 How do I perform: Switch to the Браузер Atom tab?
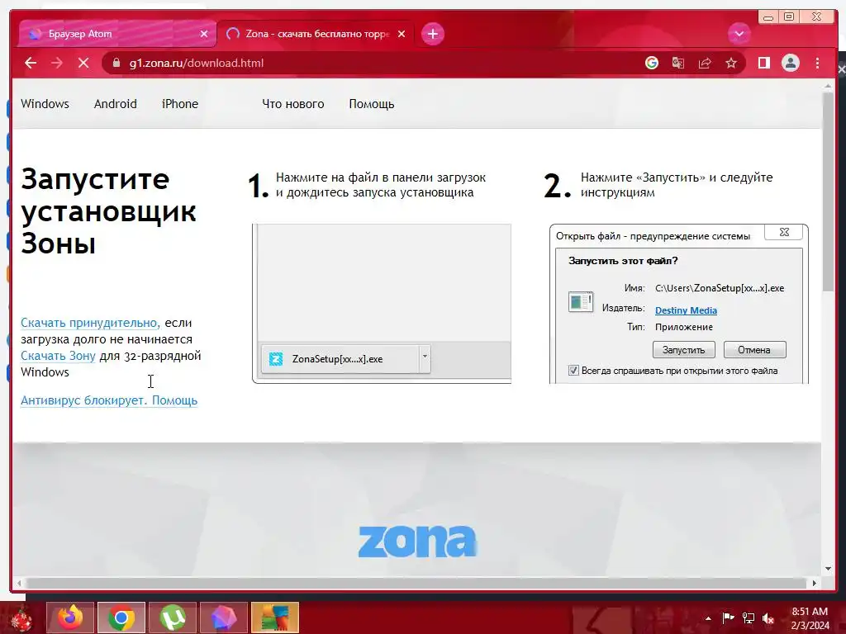[x=116, y=34]
